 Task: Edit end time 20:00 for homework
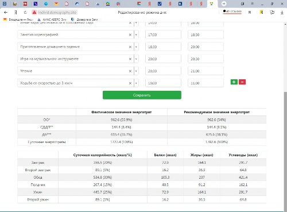(205, 47)
